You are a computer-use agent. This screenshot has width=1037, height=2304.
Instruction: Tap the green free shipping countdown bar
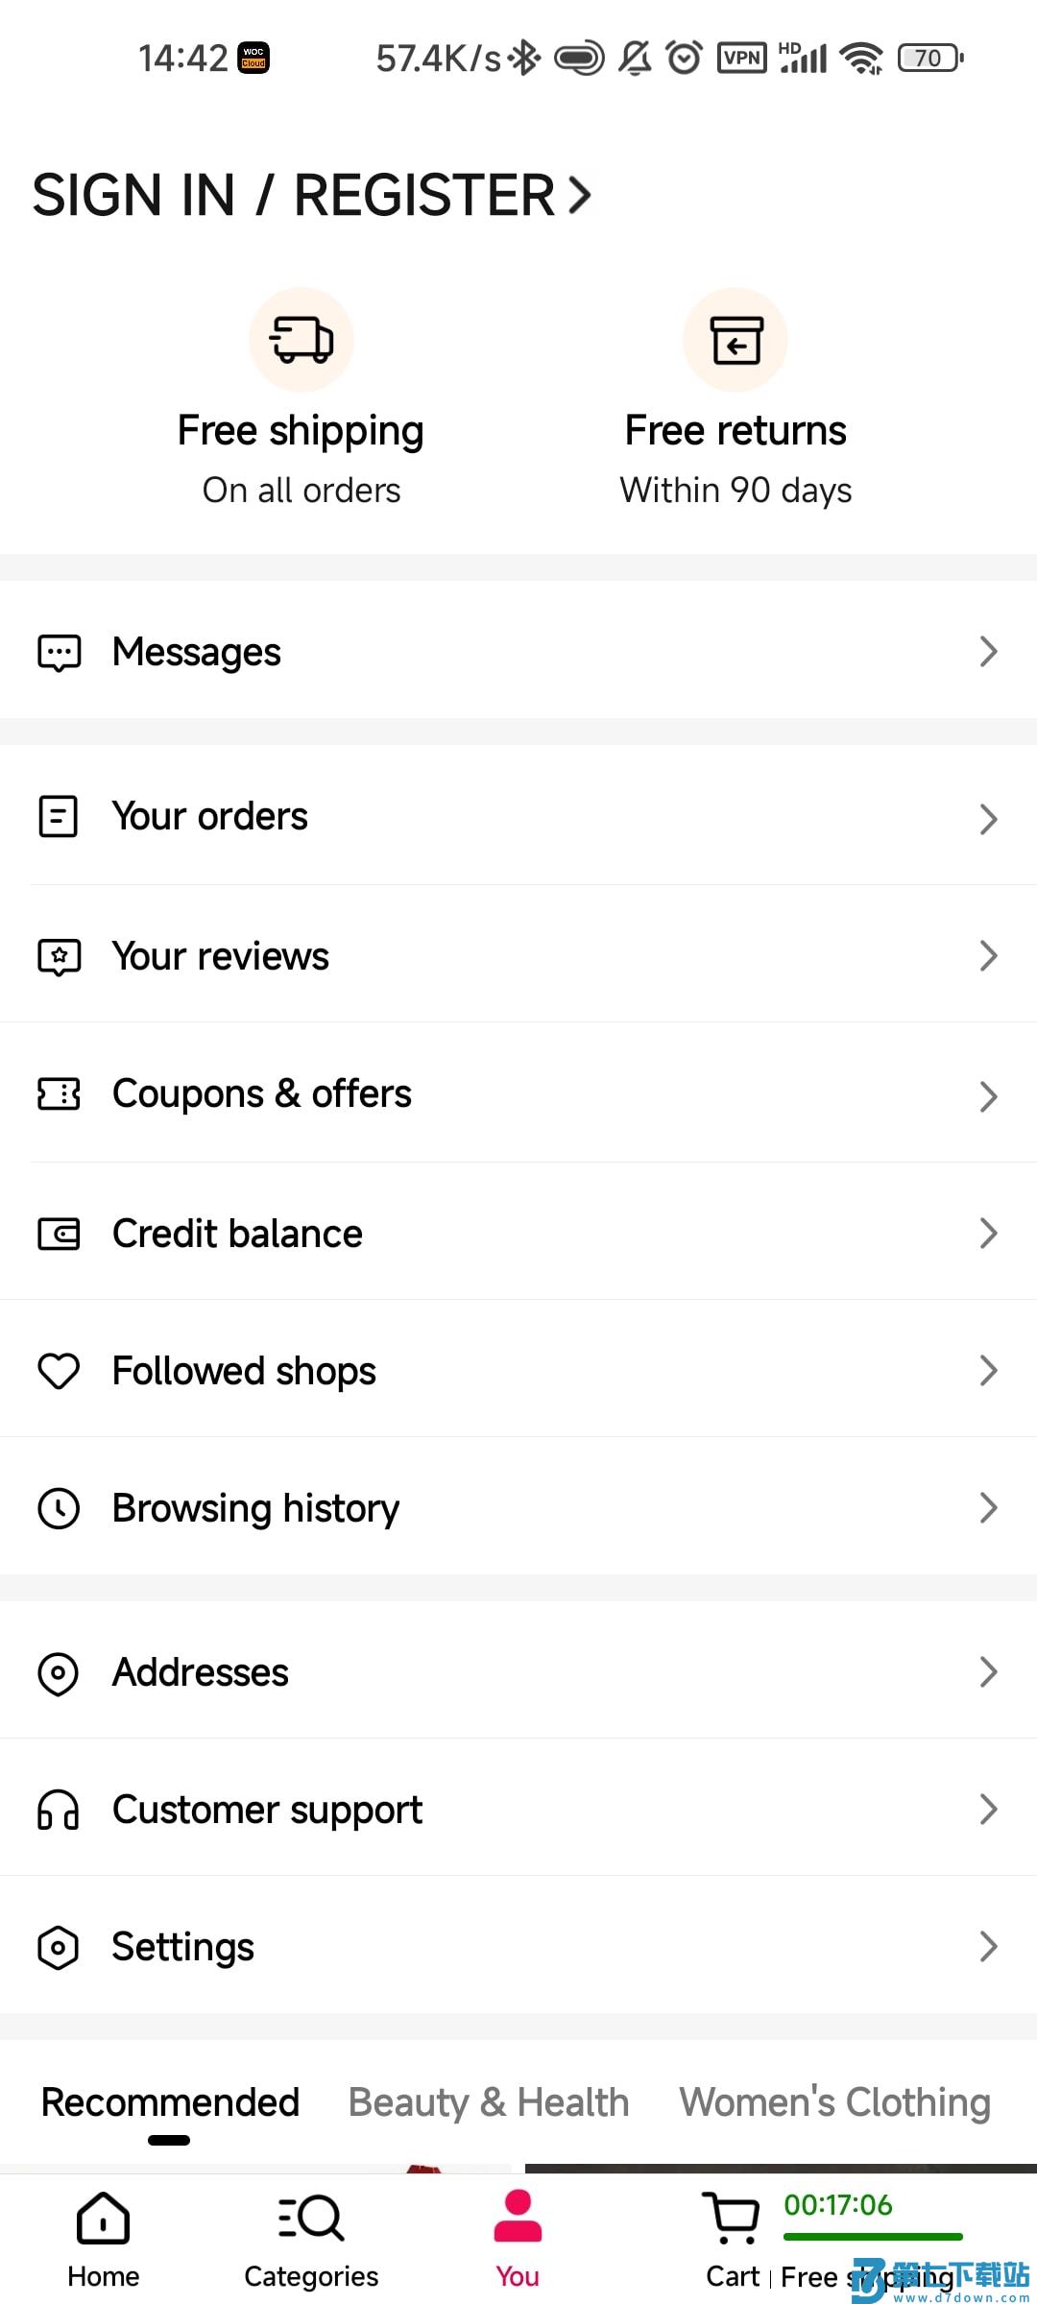tap(873, 2237)
